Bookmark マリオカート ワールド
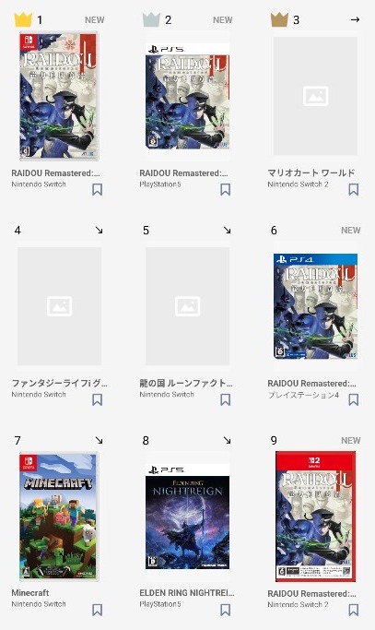 [353, 189]
